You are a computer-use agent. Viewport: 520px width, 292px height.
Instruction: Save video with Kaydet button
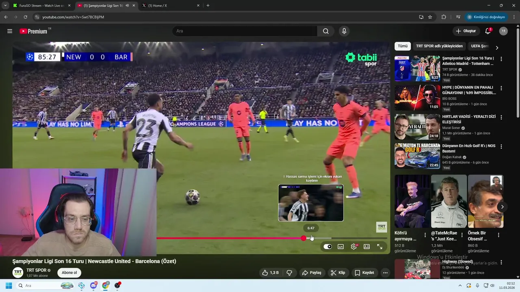364,273
